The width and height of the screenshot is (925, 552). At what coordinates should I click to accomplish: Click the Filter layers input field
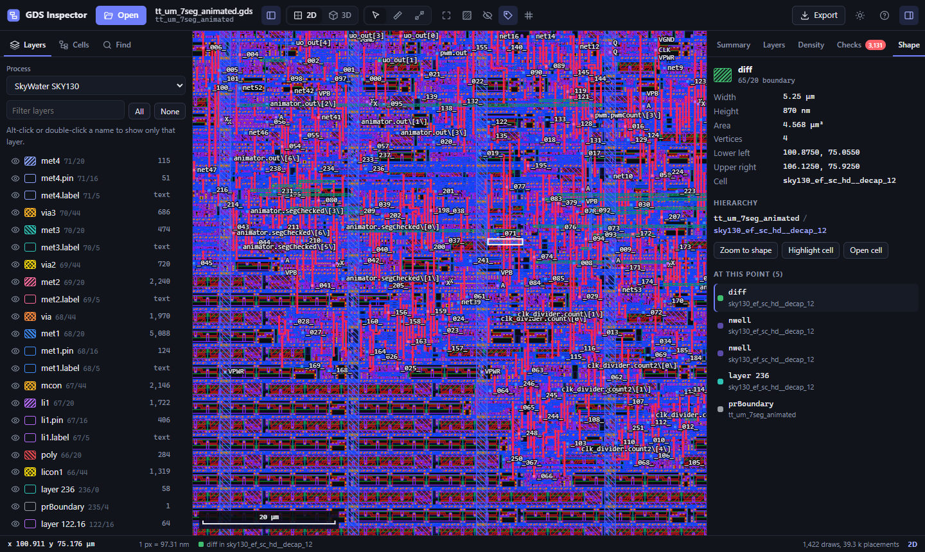coord(66,110)
